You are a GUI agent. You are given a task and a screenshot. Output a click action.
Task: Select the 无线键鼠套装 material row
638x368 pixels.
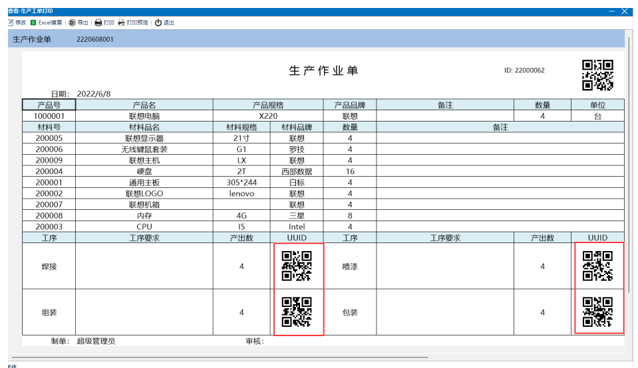[x=142, y=149]
